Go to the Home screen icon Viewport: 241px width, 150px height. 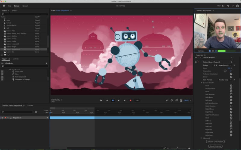pos(4,6)
